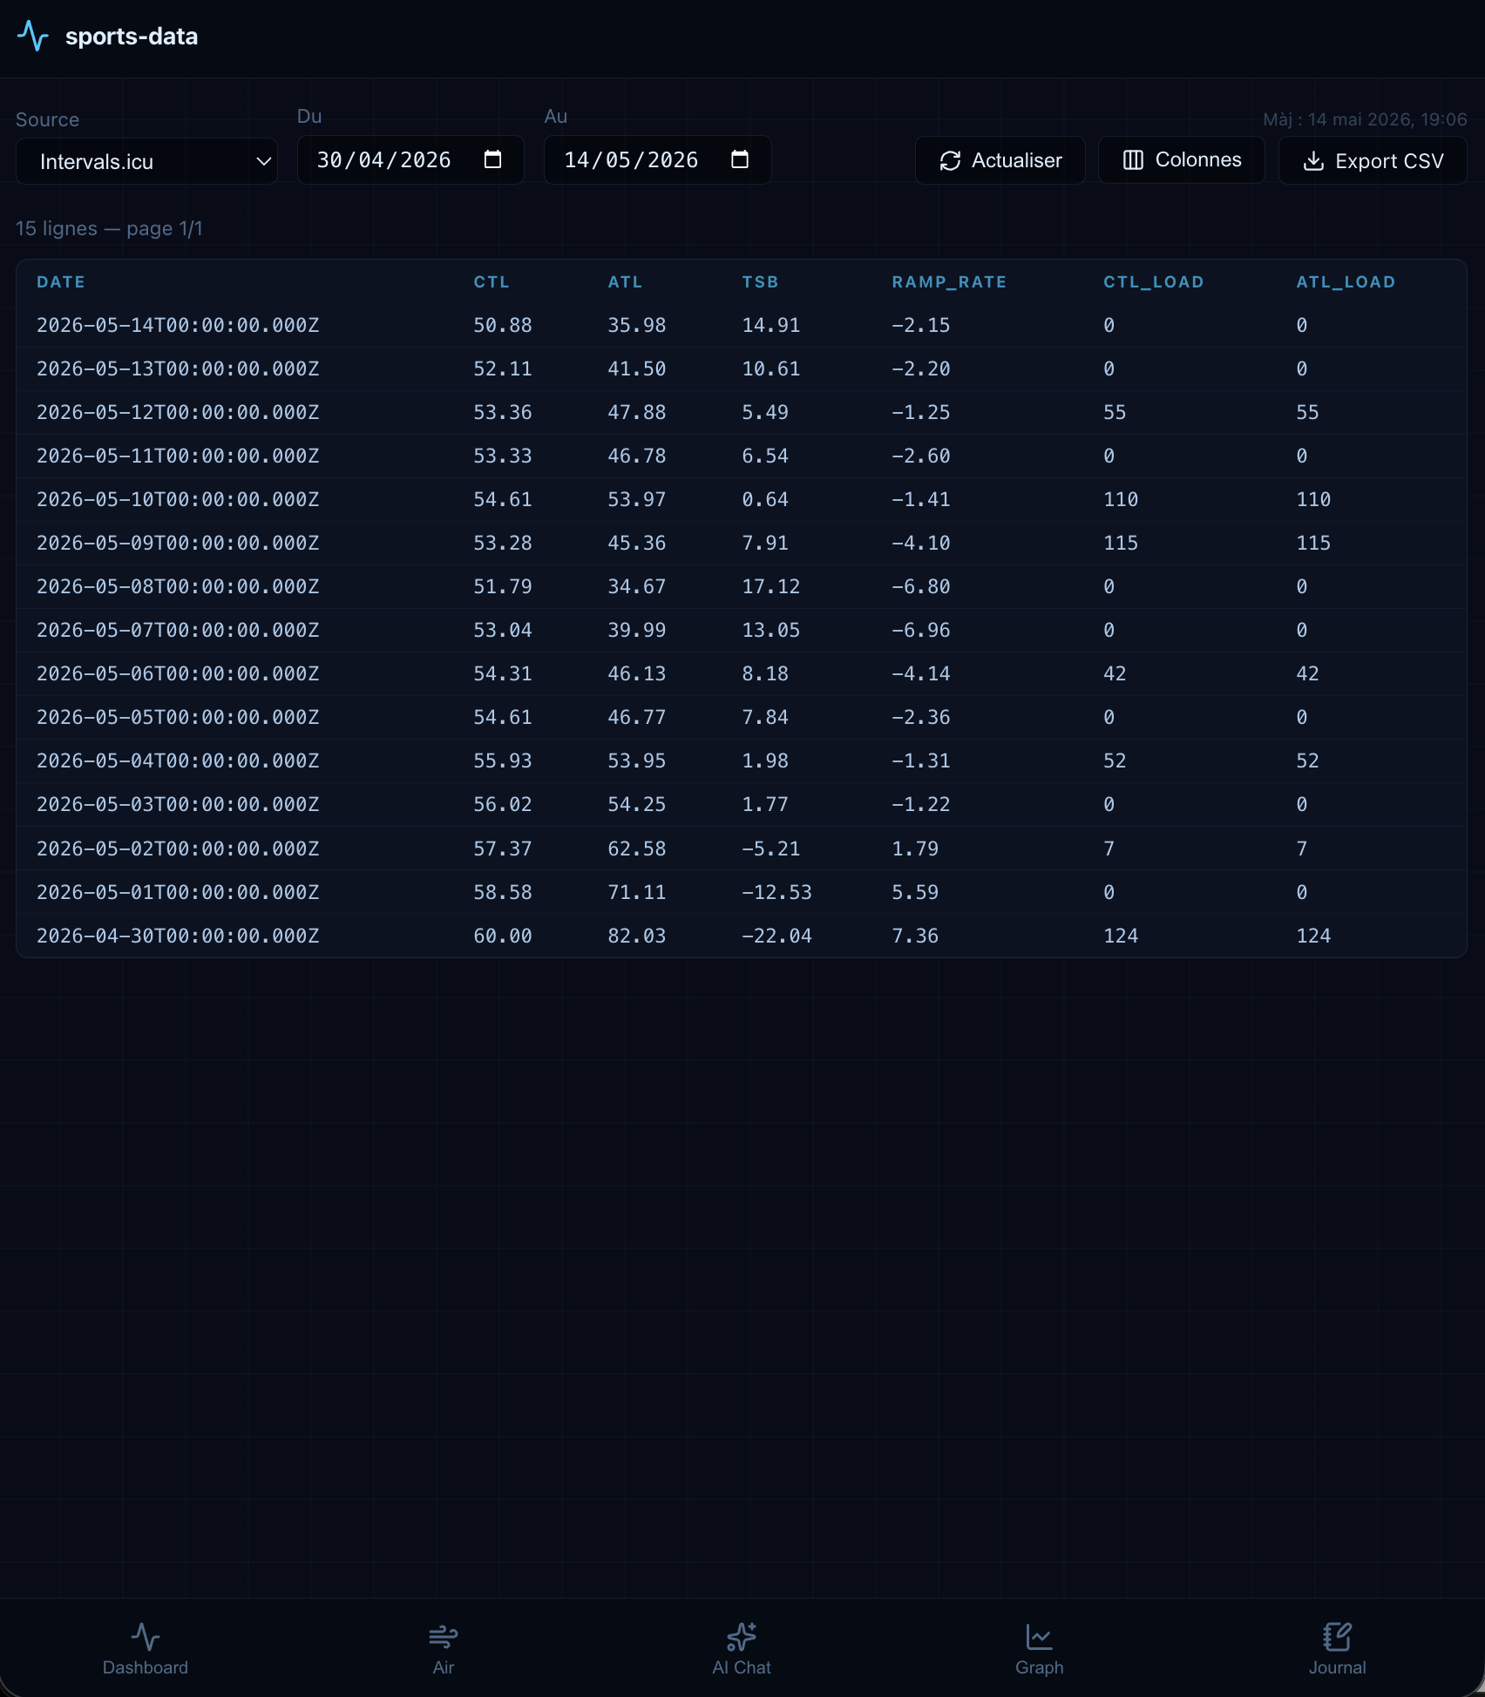Image resolution: width=1485 pixels, height=1697 pixels.
Task: Open the AI Chat tab
Action: 742,1648
